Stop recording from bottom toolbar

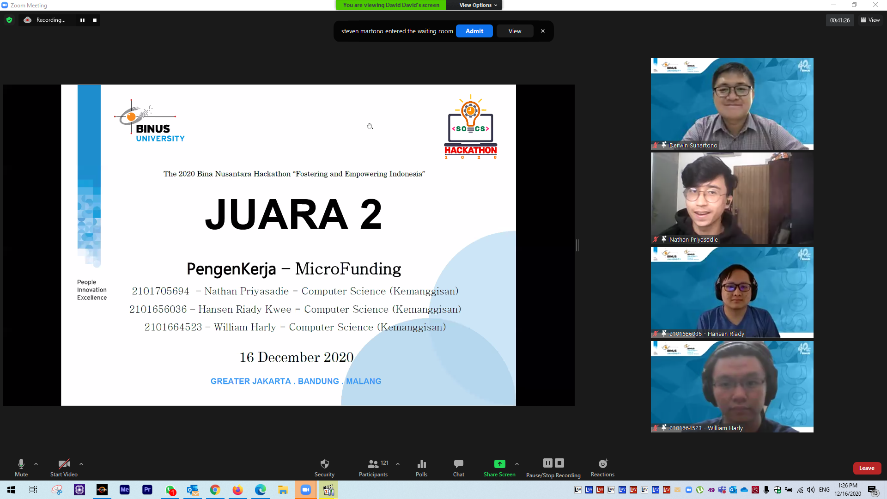(x=559, y=463)
